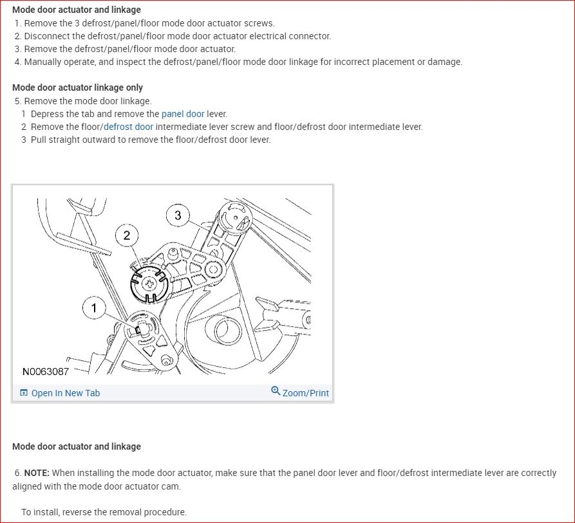This screenshot has width=575, height=523.
Task: Click the bold "NOTE:" label in step 6
Action: [x=37, y=473]
